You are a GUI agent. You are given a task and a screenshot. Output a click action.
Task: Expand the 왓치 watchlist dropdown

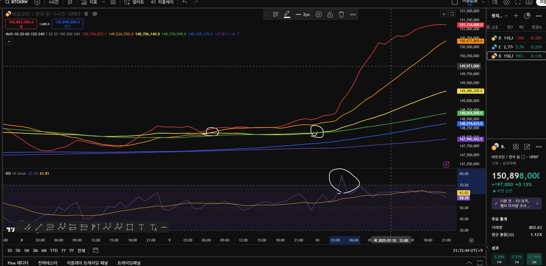coord(500,16)
